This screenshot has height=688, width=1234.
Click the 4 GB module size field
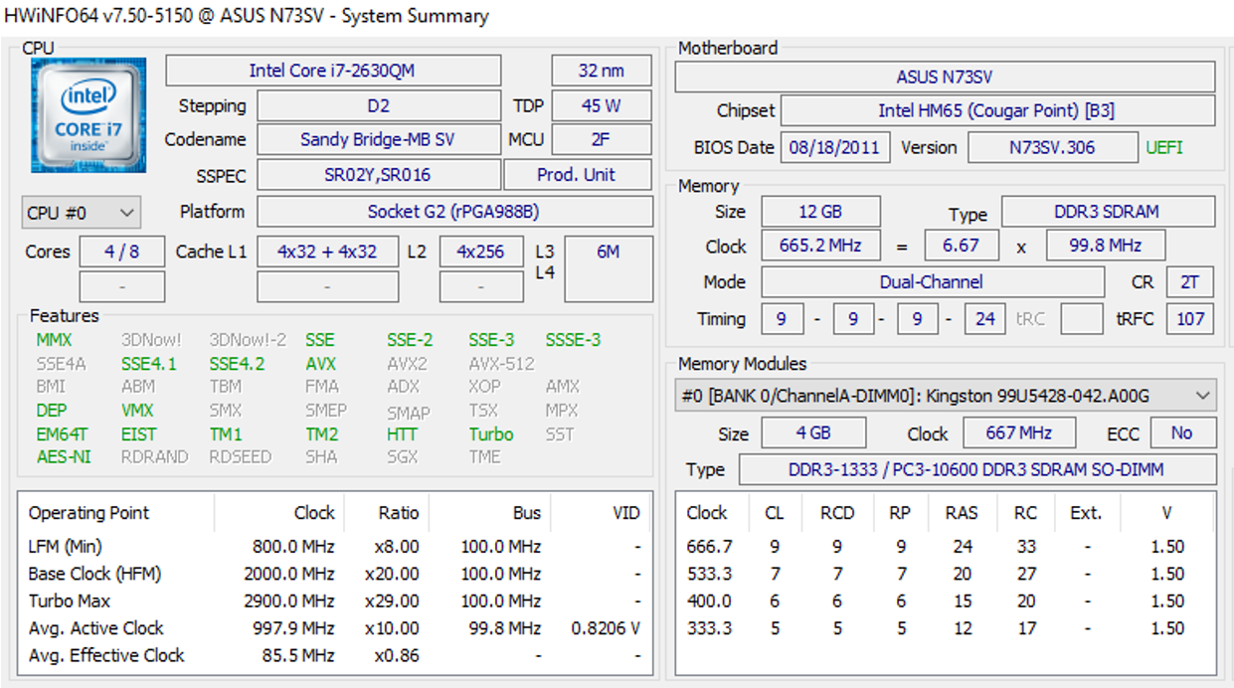click(813, 433)
